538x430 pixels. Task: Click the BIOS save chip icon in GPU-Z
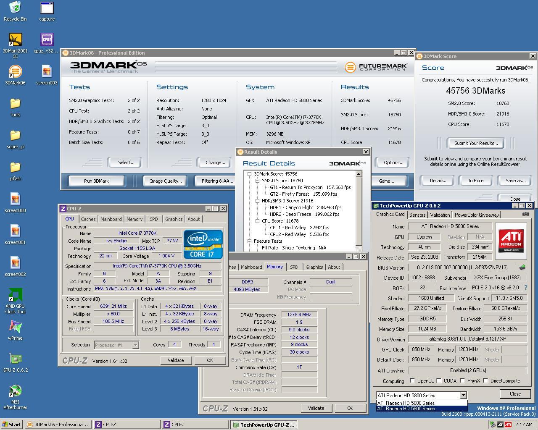522,267
